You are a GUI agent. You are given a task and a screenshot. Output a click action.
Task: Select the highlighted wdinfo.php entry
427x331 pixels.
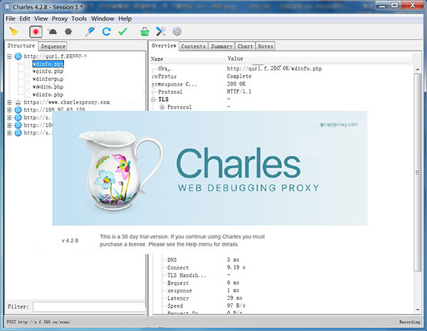[48, 64]
